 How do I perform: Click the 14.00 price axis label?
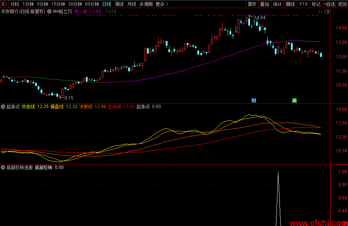[342, 28]
